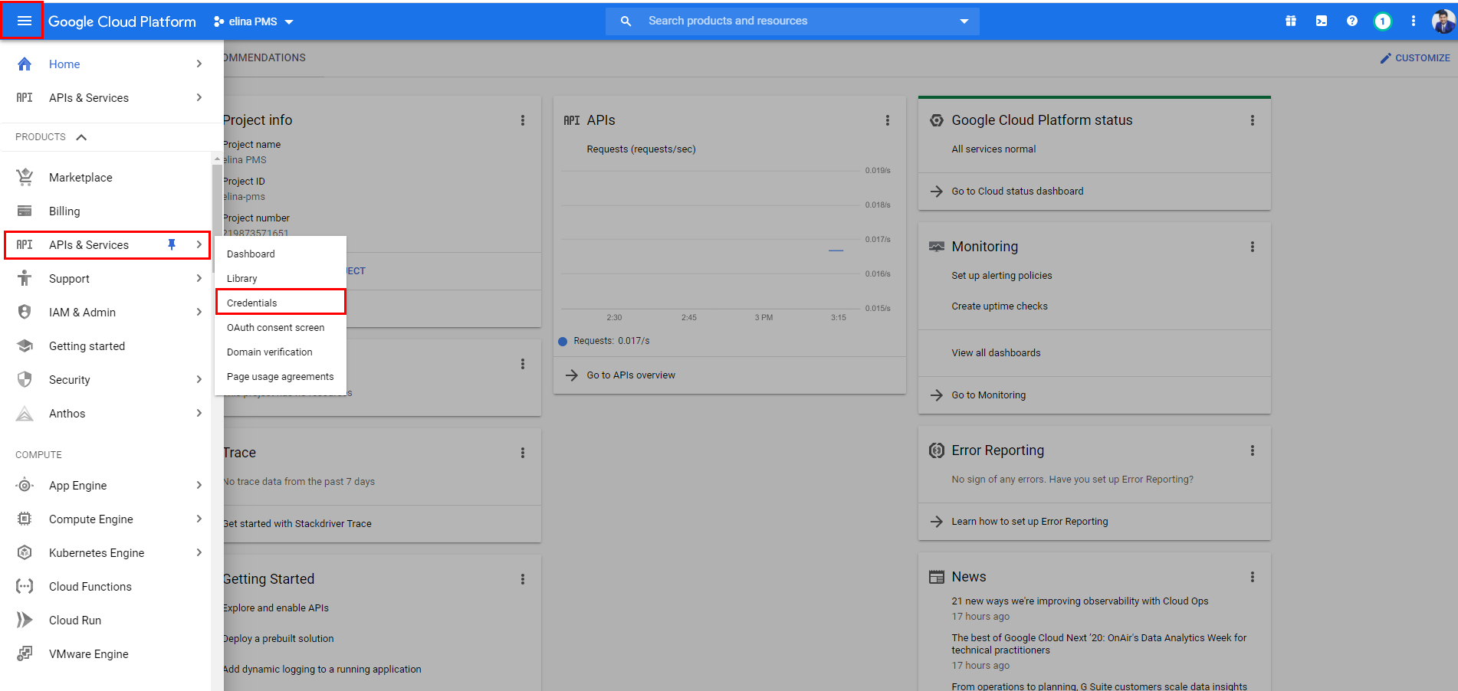Expand the Home submenu chevron
The width and height of the screenshot is (1458, 691).
tap(199, 64)
